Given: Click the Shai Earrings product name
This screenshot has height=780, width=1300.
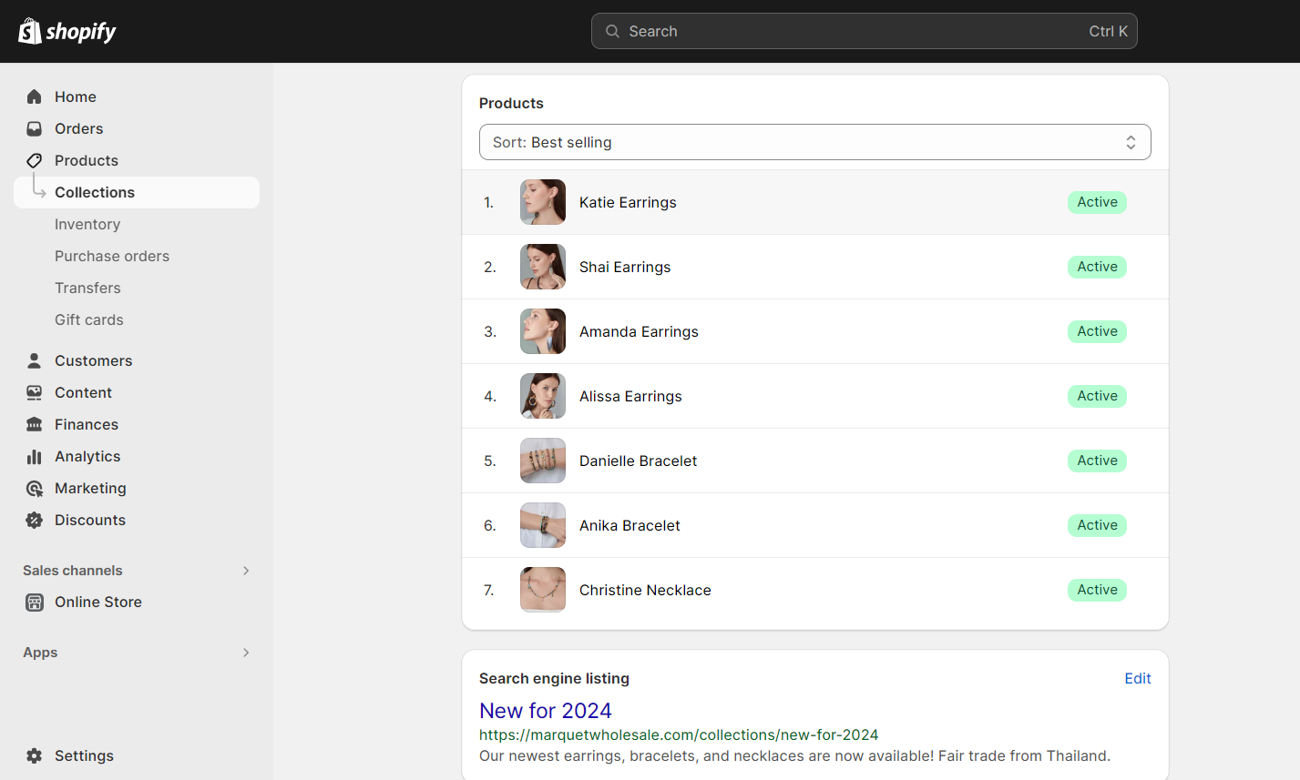Looking at the screenshot, I should click(625, 267).
